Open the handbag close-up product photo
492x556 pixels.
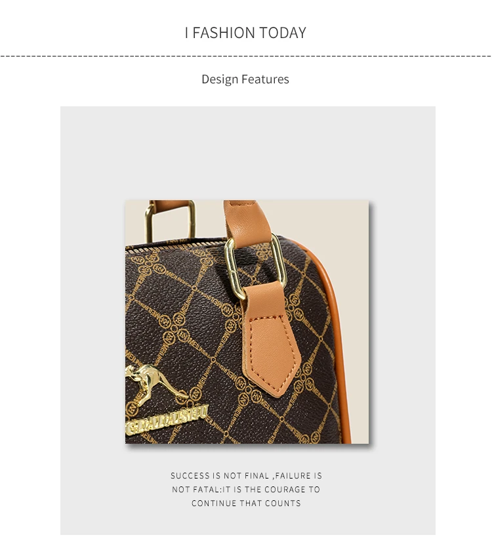click(x=247, y=322)
